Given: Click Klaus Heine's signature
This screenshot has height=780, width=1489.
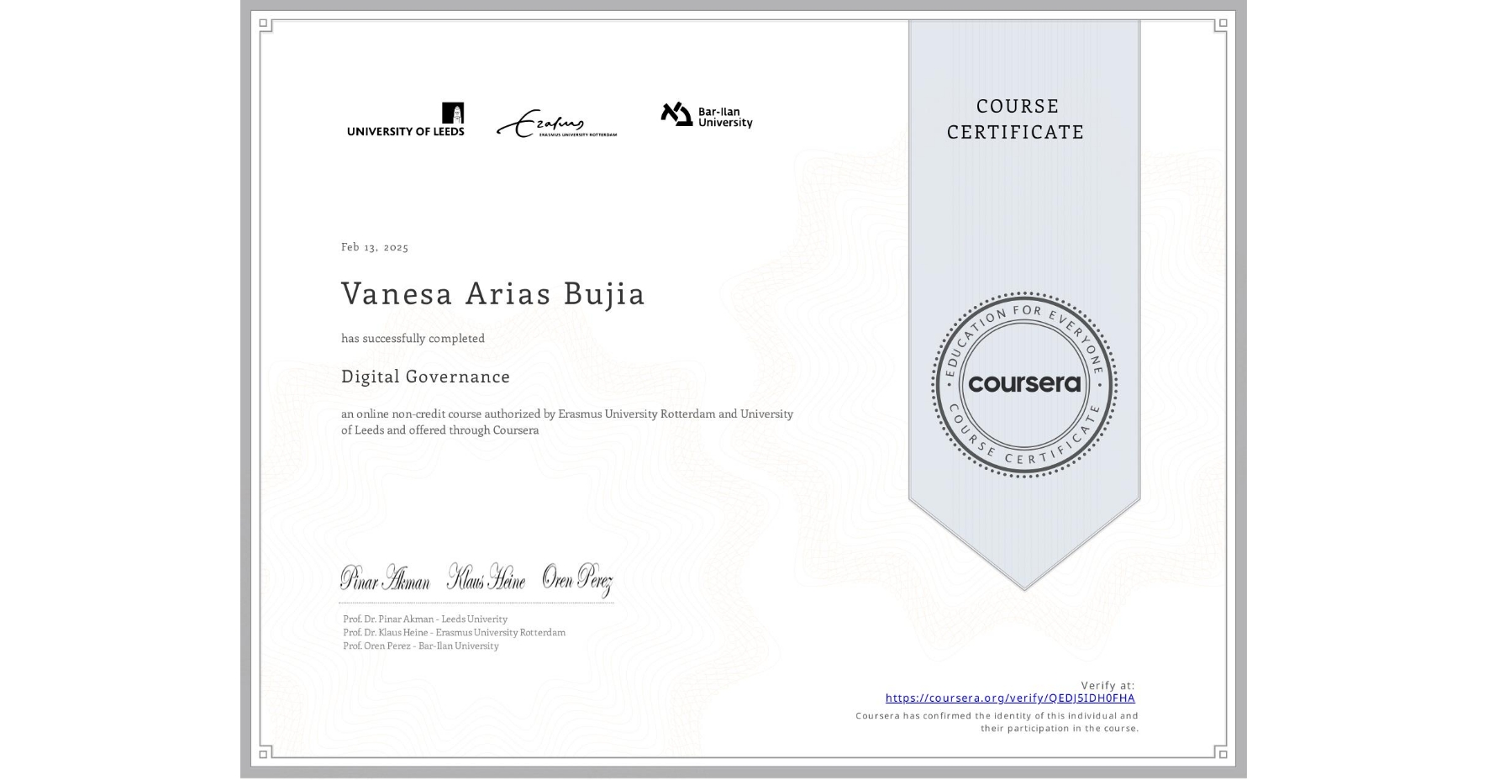Looking at the screenshot, I should pos(486,577).
